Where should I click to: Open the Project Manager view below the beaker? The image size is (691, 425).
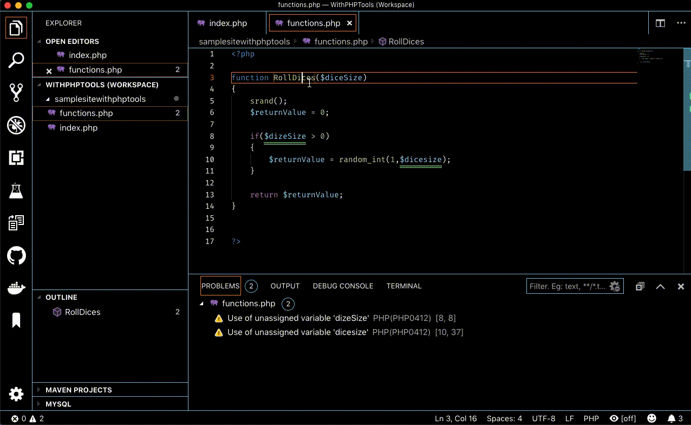[x=16, y=223]
